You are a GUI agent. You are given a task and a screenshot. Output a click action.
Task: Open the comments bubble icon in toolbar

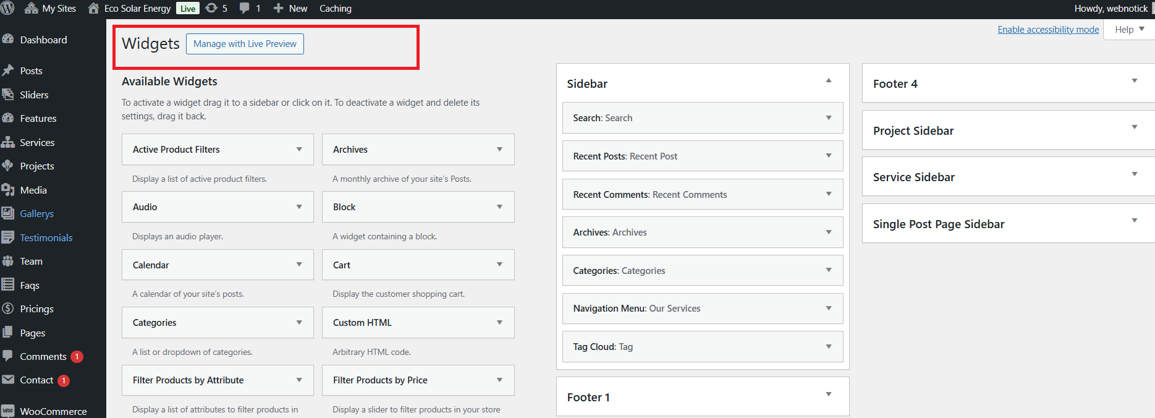coord(245,8)
